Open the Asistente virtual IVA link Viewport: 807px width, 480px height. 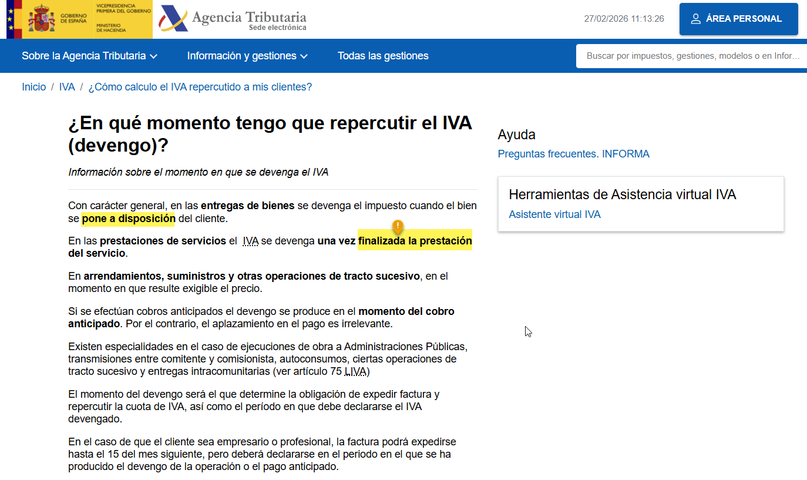pyautogui.click(x=554, y=214)
